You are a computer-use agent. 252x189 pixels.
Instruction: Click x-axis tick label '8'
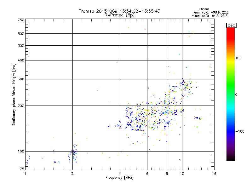[x=167, y=174]
